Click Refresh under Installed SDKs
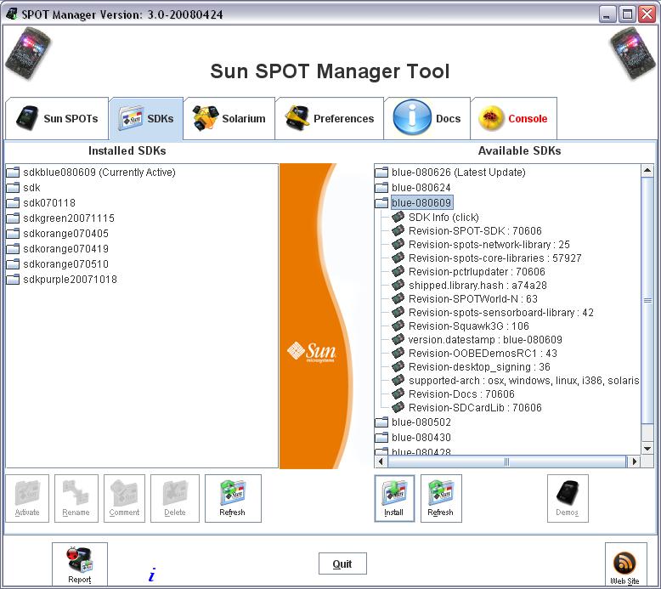Screen dimensions: 661x589 (232, 497)
